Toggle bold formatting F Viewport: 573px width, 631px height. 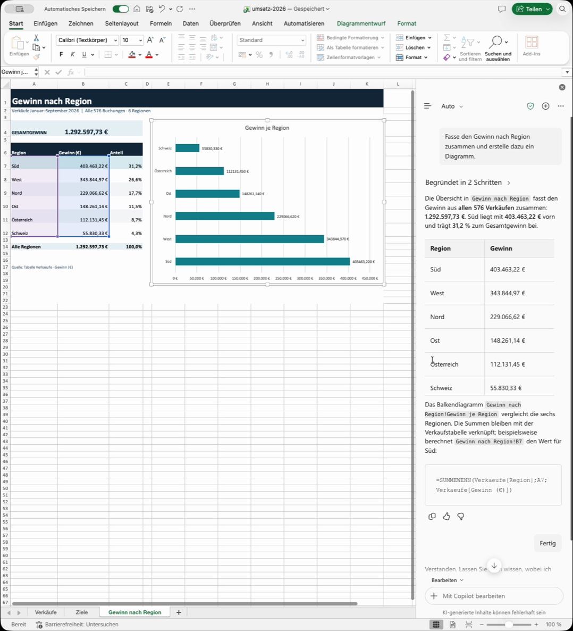(x=61, y=54)
